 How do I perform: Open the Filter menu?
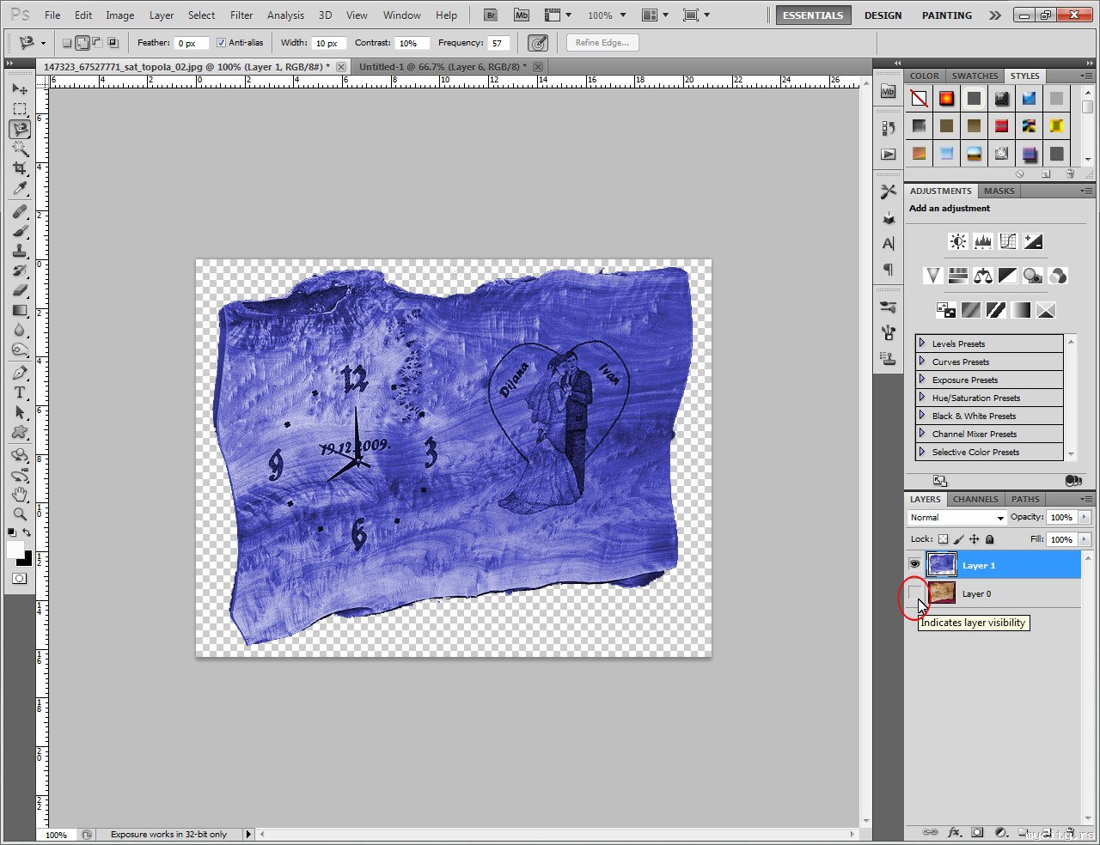click(x=241, y=15)
